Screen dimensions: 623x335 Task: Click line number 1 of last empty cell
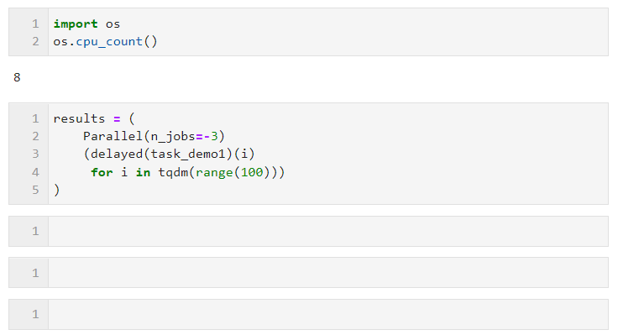[x=35, y=314]
